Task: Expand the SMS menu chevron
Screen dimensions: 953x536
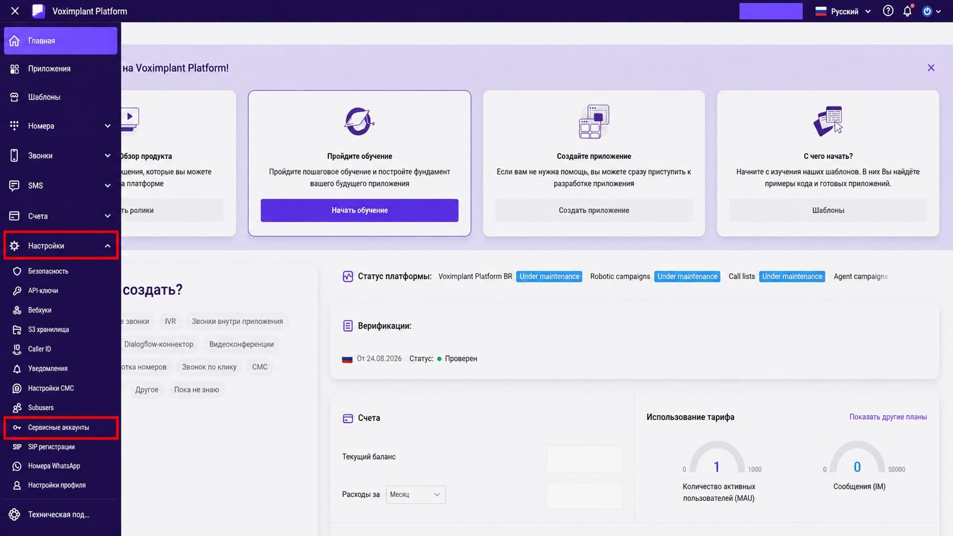Action: (x=107, y=186)
